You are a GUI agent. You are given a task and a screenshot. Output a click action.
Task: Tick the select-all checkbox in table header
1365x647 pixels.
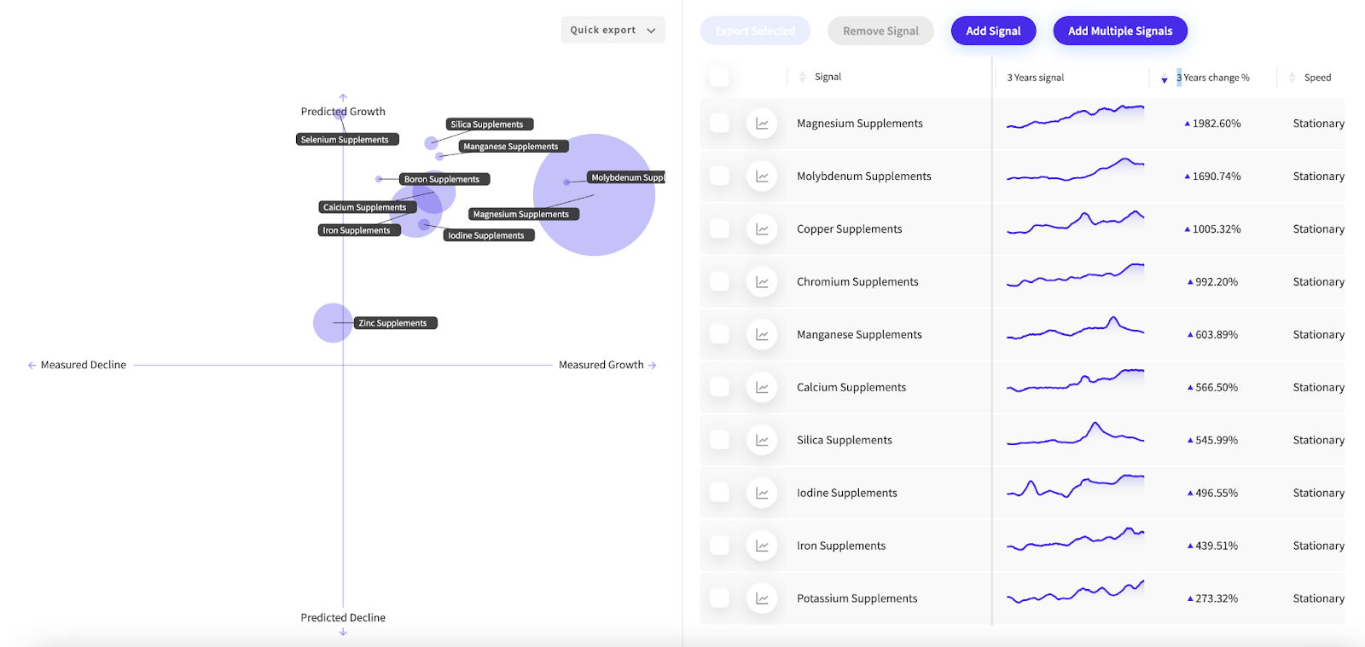(x=719, y=77)
